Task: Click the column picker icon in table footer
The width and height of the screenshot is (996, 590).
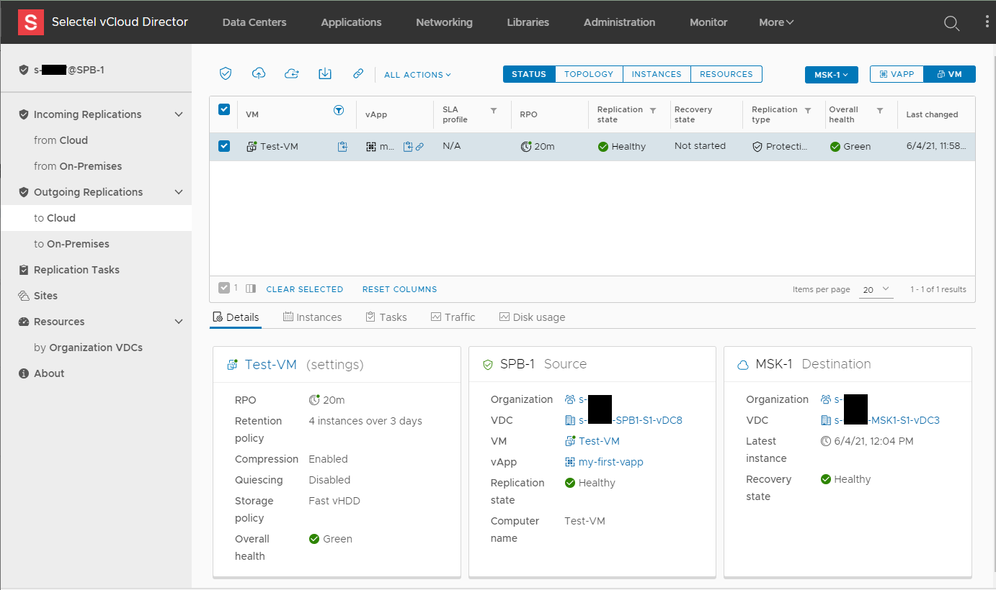Action: click(x=251, y=289)
